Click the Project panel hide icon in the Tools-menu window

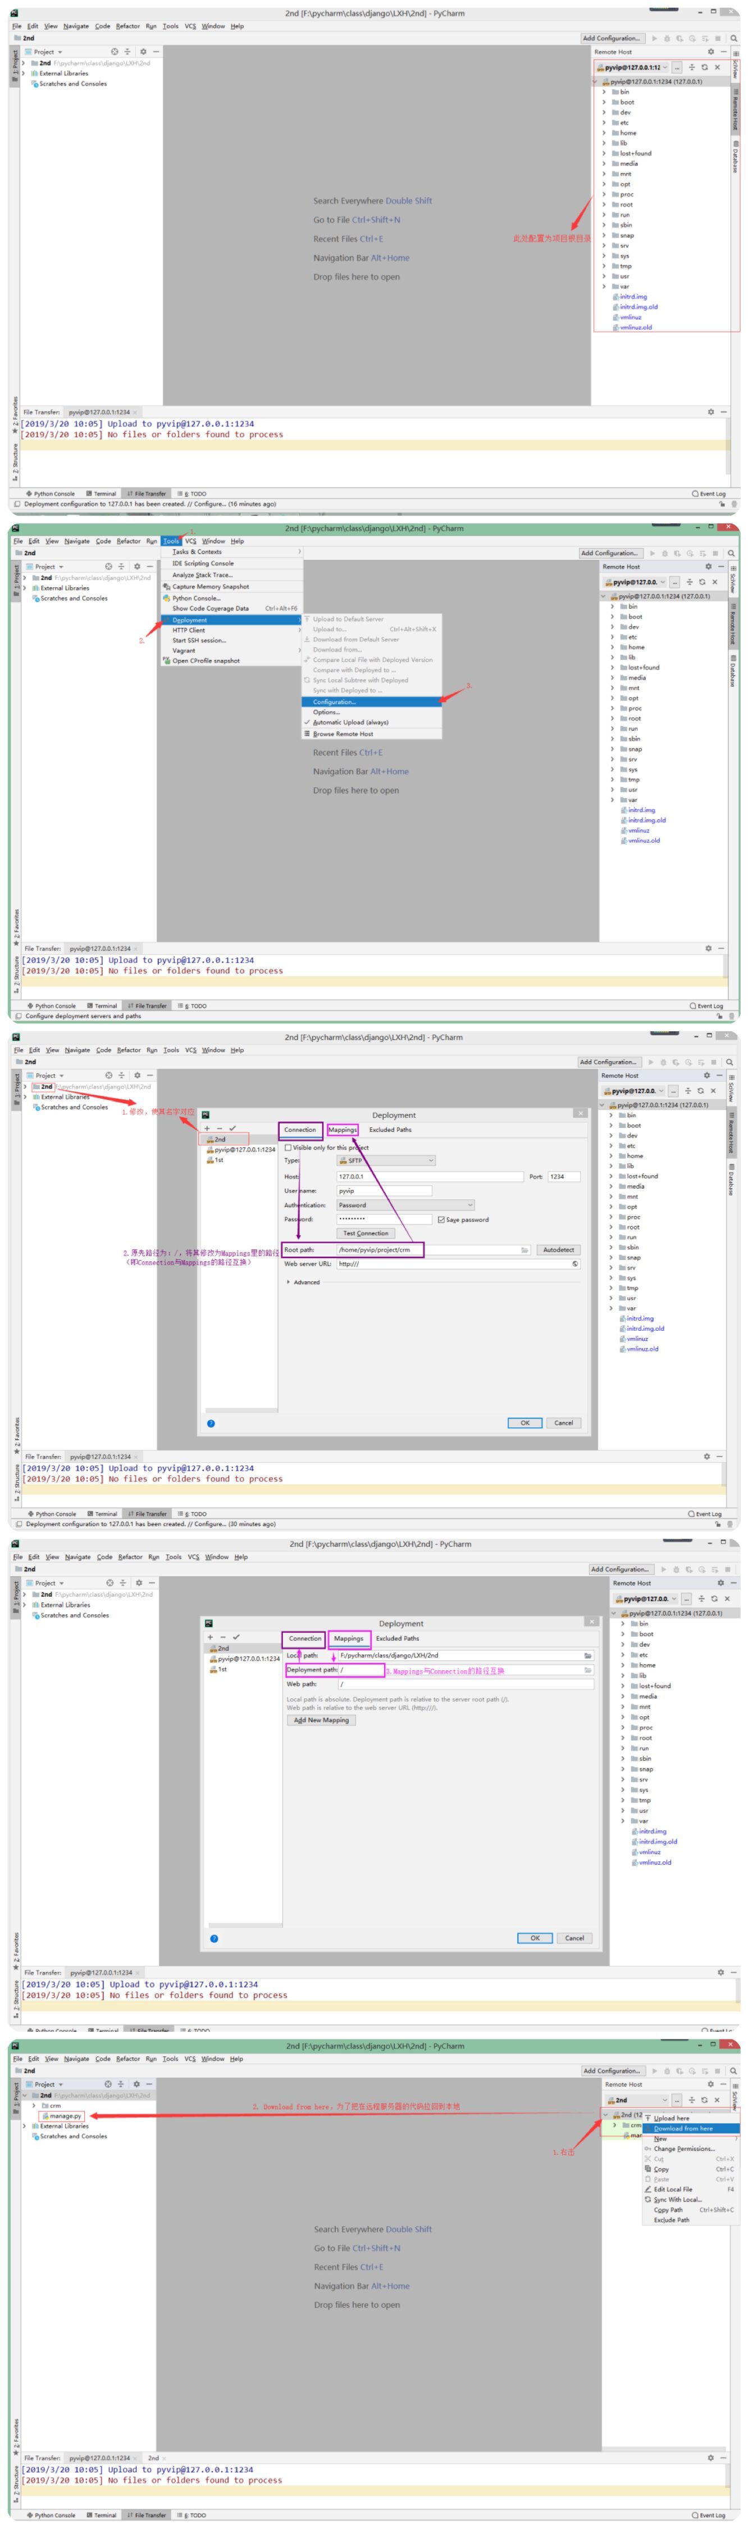click(x=149, y=566)
